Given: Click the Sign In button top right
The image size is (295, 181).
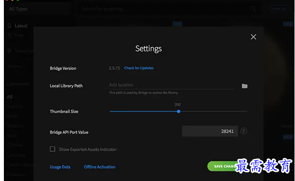Looking at the screenshot, I should click(x=279, y=9).
